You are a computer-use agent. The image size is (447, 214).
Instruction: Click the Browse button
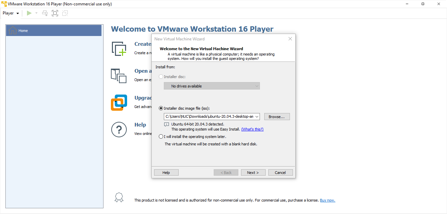(277, 117)
